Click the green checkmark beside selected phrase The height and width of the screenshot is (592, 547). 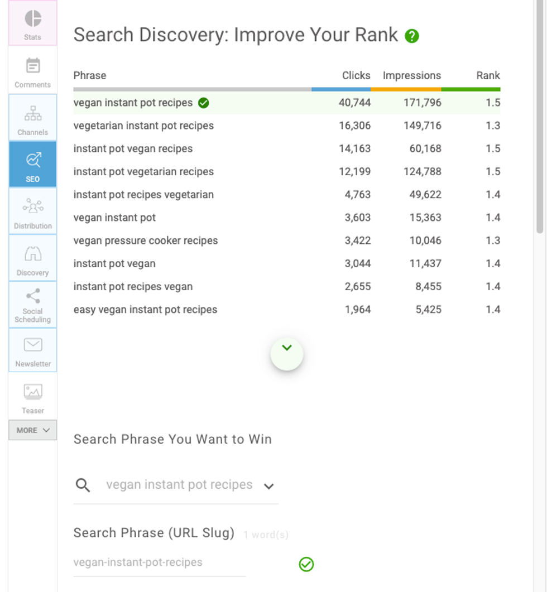(x=204, y=103)
